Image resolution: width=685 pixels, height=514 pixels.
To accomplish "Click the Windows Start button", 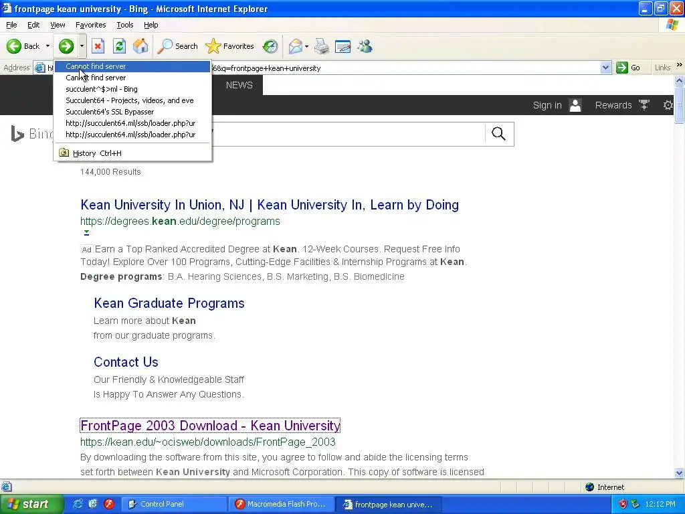I will 31,504.
